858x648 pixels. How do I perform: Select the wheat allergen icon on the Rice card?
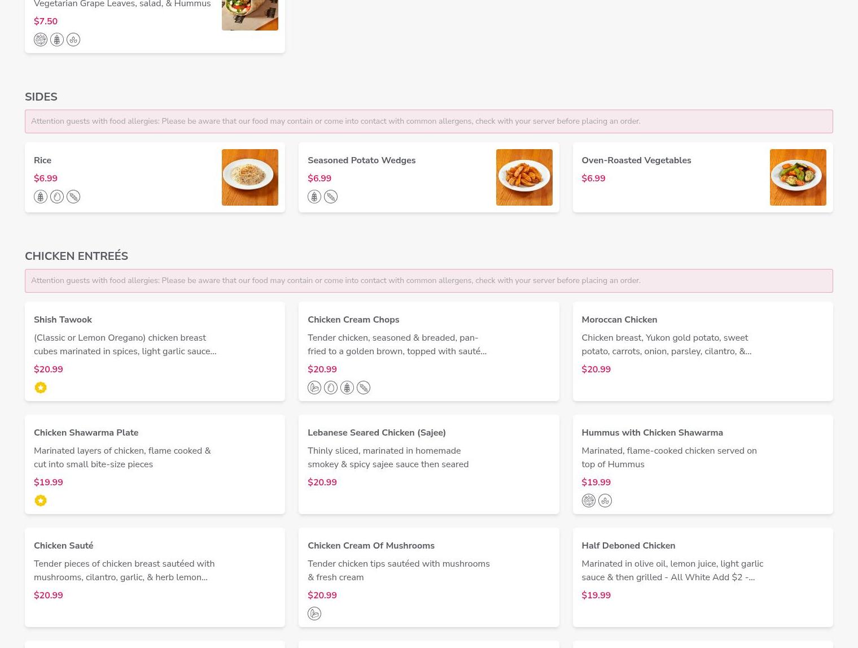click(x=41, y=197)
